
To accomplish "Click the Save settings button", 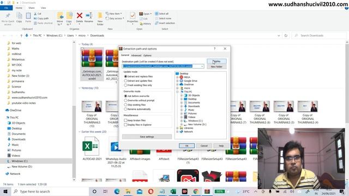I will pos(147,137).
